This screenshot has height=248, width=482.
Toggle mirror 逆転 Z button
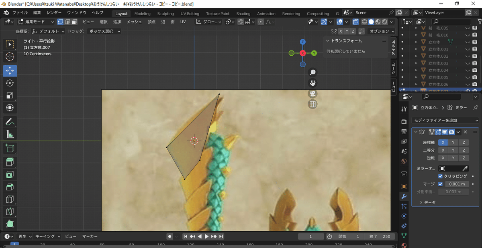pos(464,158)
